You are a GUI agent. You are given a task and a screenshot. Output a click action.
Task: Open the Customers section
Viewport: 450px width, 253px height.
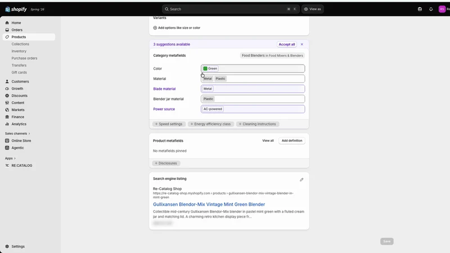(x=20, y=82)
